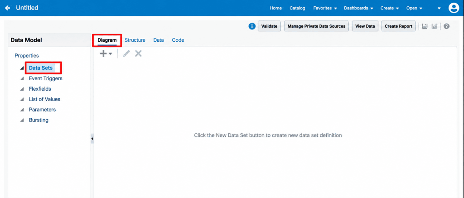The height and width of the screenshot is (198, 464).
Task: Click the X delete data set icon
Action: click(138, 53)
